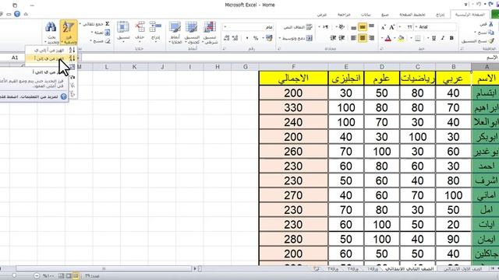Toggle Underline formatting

pyautogui.click(x=434, y=38)
